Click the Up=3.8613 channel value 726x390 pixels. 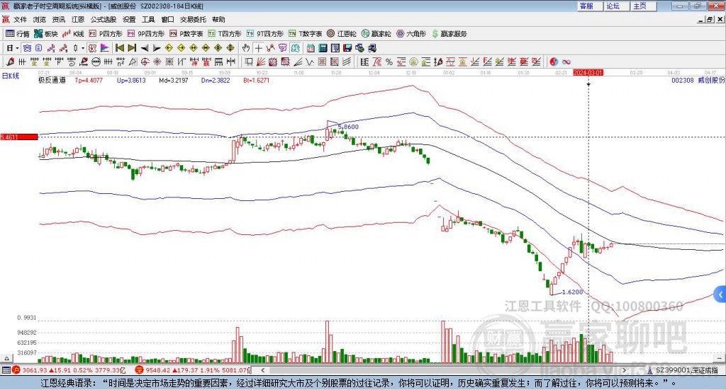click(x=131, y=80)
